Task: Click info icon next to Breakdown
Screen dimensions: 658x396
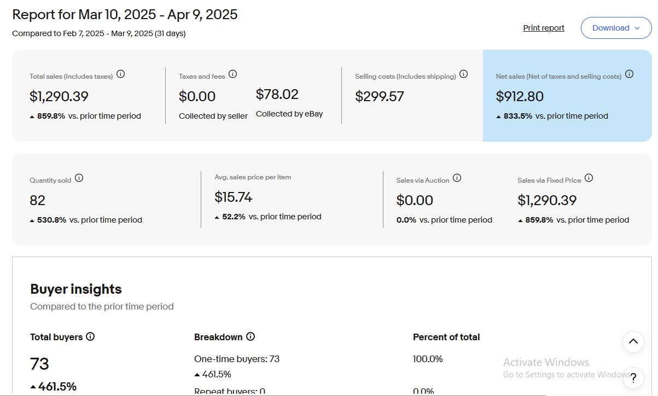Action: coord(251,337)
